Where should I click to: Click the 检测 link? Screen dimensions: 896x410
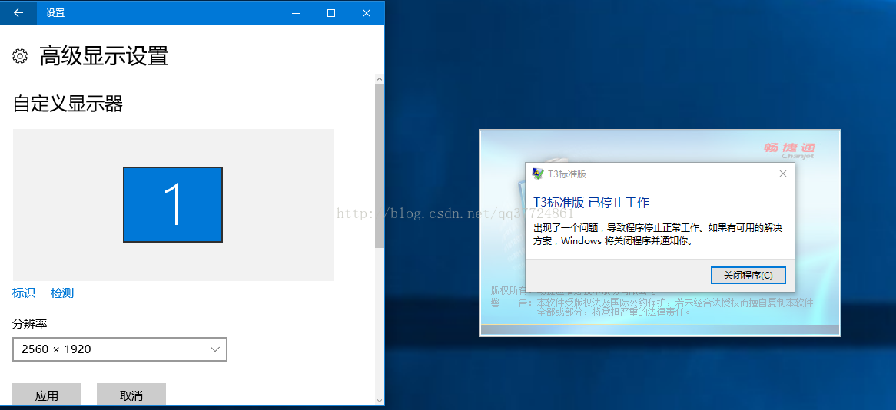pos(62,293)
